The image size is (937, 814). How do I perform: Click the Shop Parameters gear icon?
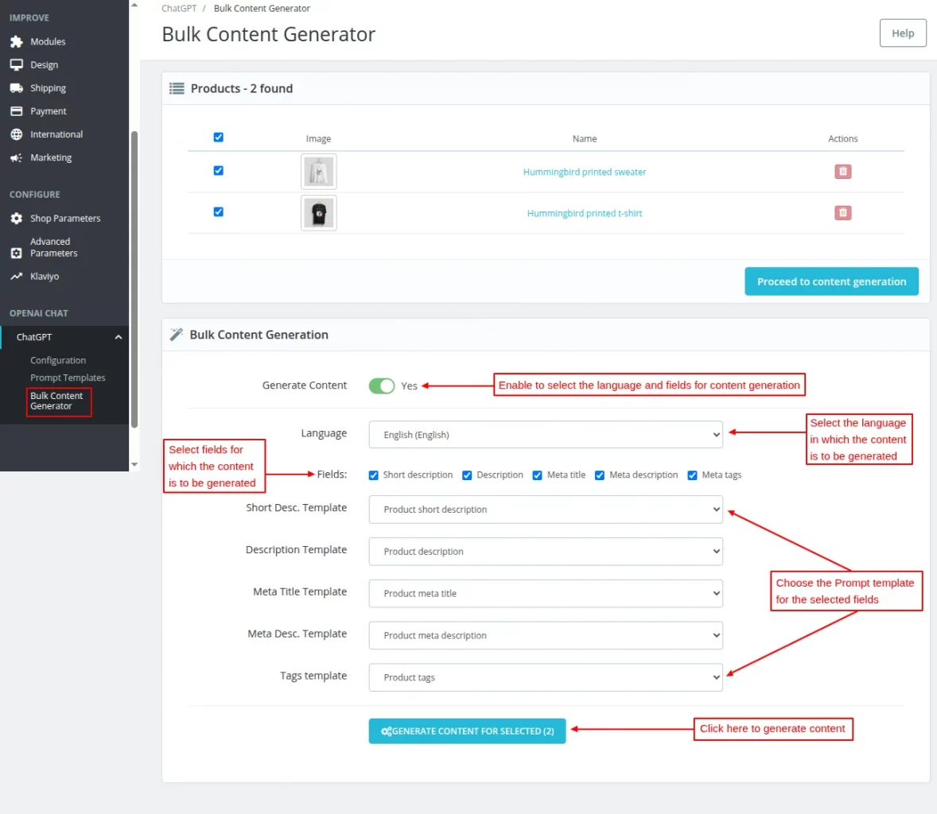point(17,218)
